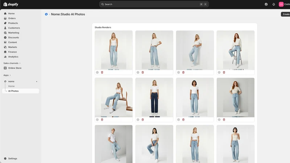290x163 pixels.
Task: Open the model on wooden chair thumbnail
Action: pyautogui.click(x=113, y=97)
